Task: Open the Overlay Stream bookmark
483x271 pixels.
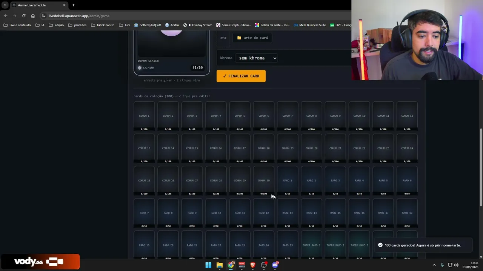Action: point(198,25)
